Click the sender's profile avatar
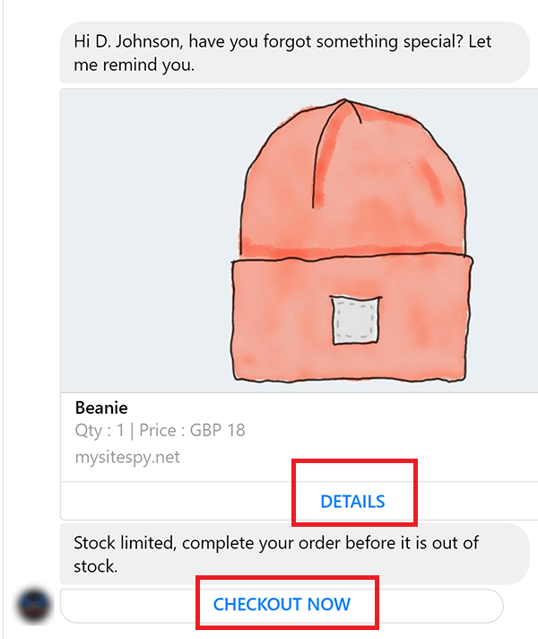This screenshot has height=639, width=538. tap(35, 605)
